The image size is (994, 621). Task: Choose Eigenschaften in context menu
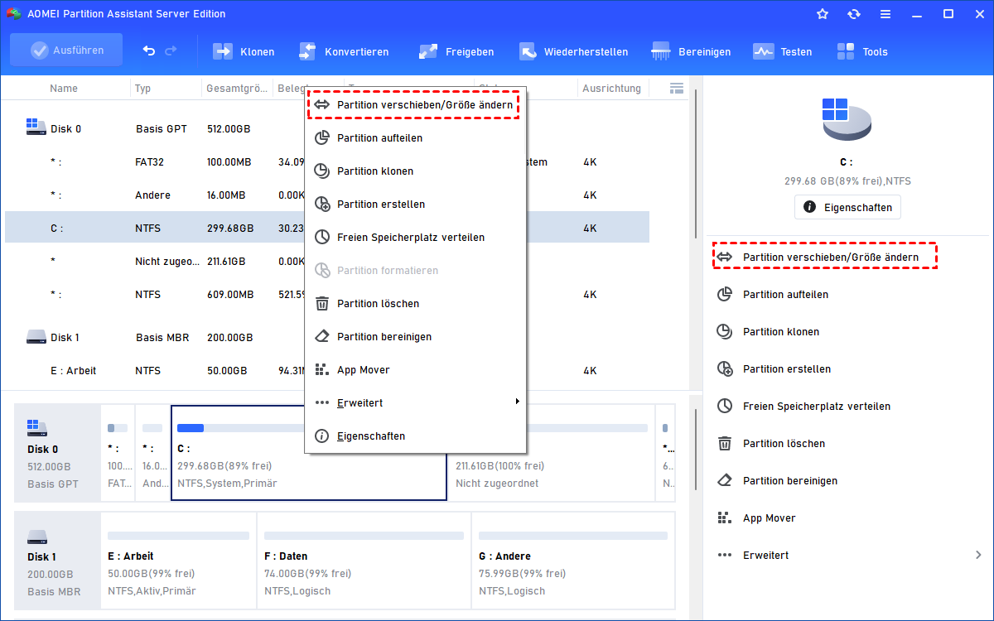point(416,436)
